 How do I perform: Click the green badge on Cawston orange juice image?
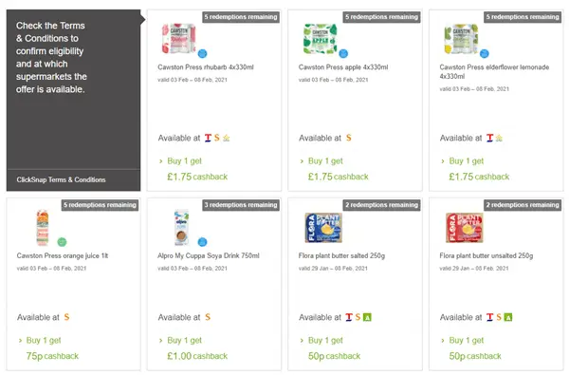[x=62, y=242]
